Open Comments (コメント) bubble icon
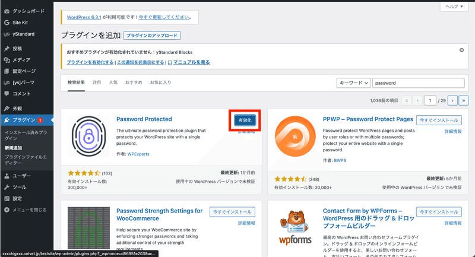The height and width of the screenshot is (257, 475). tap(7, 94)
